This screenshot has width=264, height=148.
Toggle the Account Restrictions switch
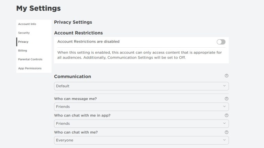(x=221, y=42)
